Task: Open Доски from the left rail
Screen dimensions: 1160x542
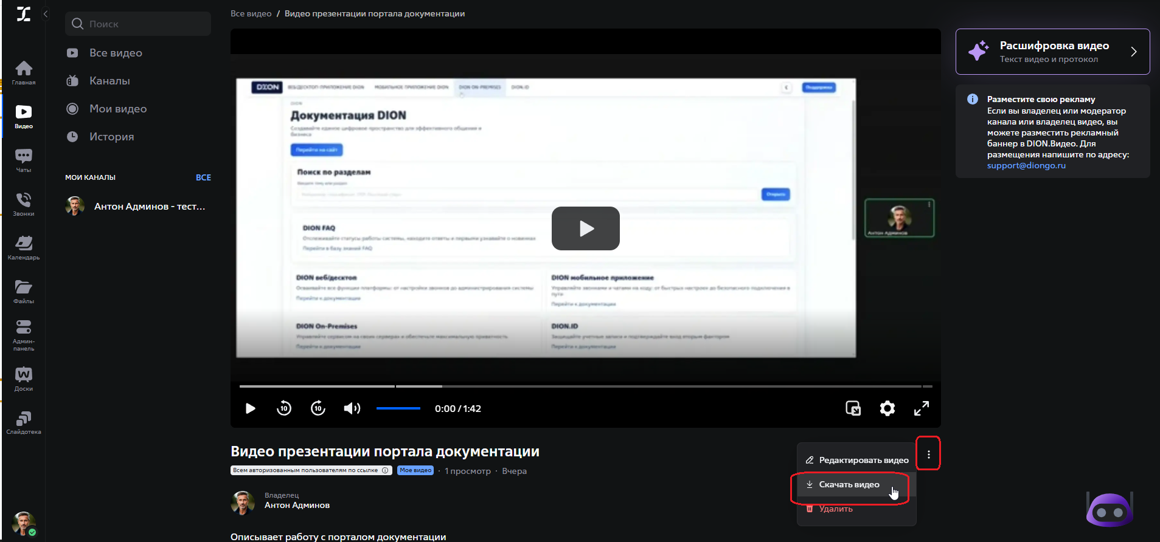Action: tap(24, 379)
